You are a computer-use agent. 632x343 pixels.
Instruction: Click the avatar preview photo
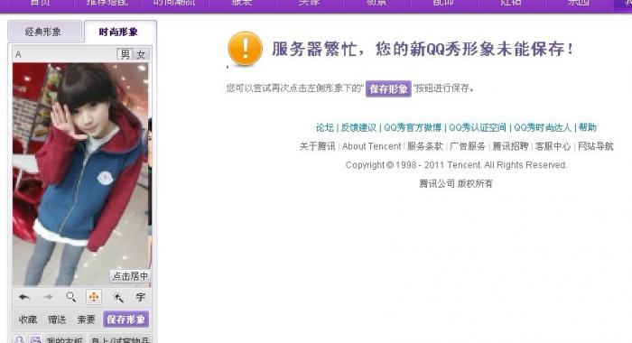pos(81,174)
